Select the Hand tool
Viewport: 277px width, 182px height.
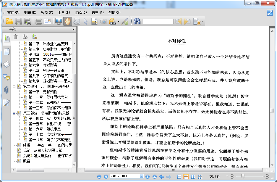(x=68, y=21)
